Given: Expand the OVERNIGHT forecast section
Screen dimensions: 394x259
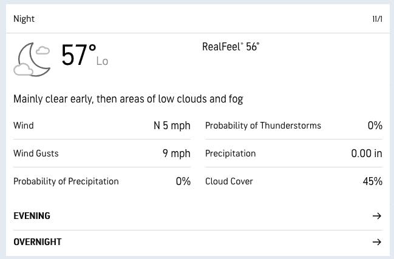Looking at the screenshot, I should [x=38, y=242].
